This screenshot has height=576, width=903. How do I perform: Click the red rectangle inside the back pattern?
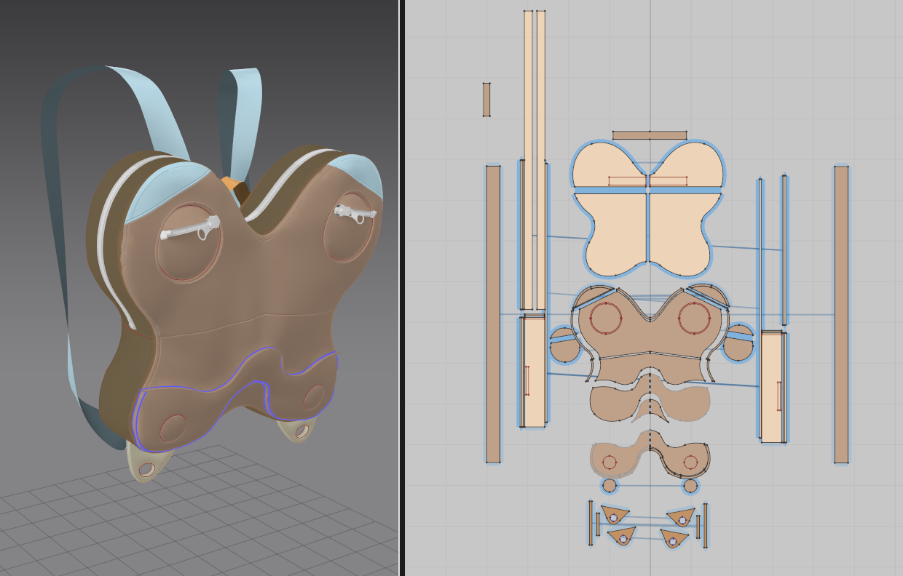[x=647, y=181]
